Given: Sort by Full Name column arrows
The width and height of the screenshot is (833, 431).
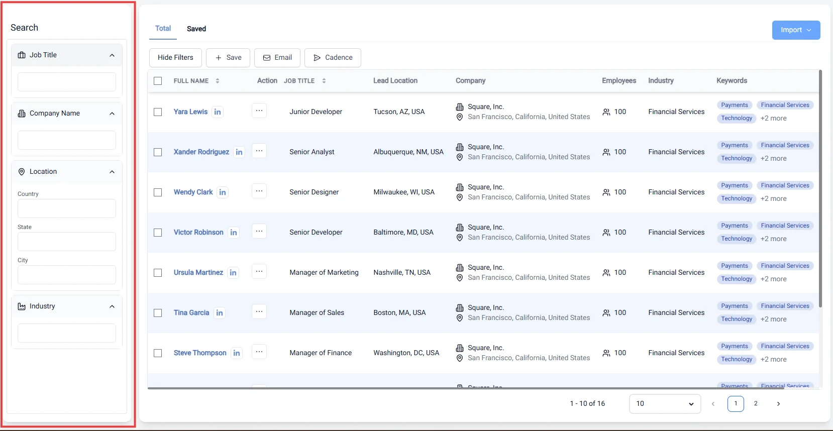Looking at the screenshot, I should 218,81.
